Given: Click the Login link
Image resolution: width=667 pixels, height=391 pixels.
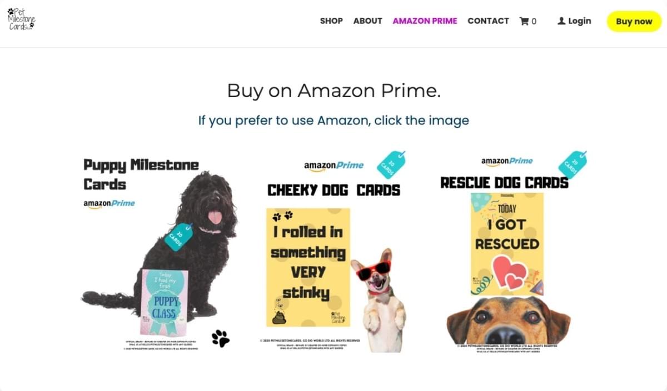Looking at the screenshot, I should coord(579,21).
